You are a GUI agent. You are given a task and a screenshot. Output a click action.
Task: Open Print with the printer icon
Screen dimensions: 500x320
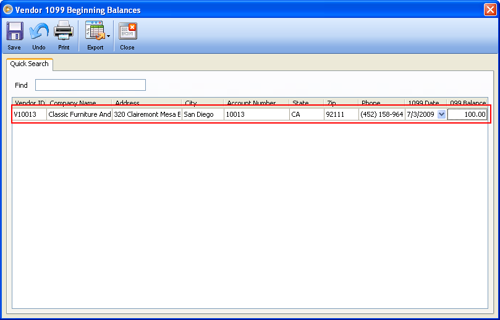click(x=64, y=30)
